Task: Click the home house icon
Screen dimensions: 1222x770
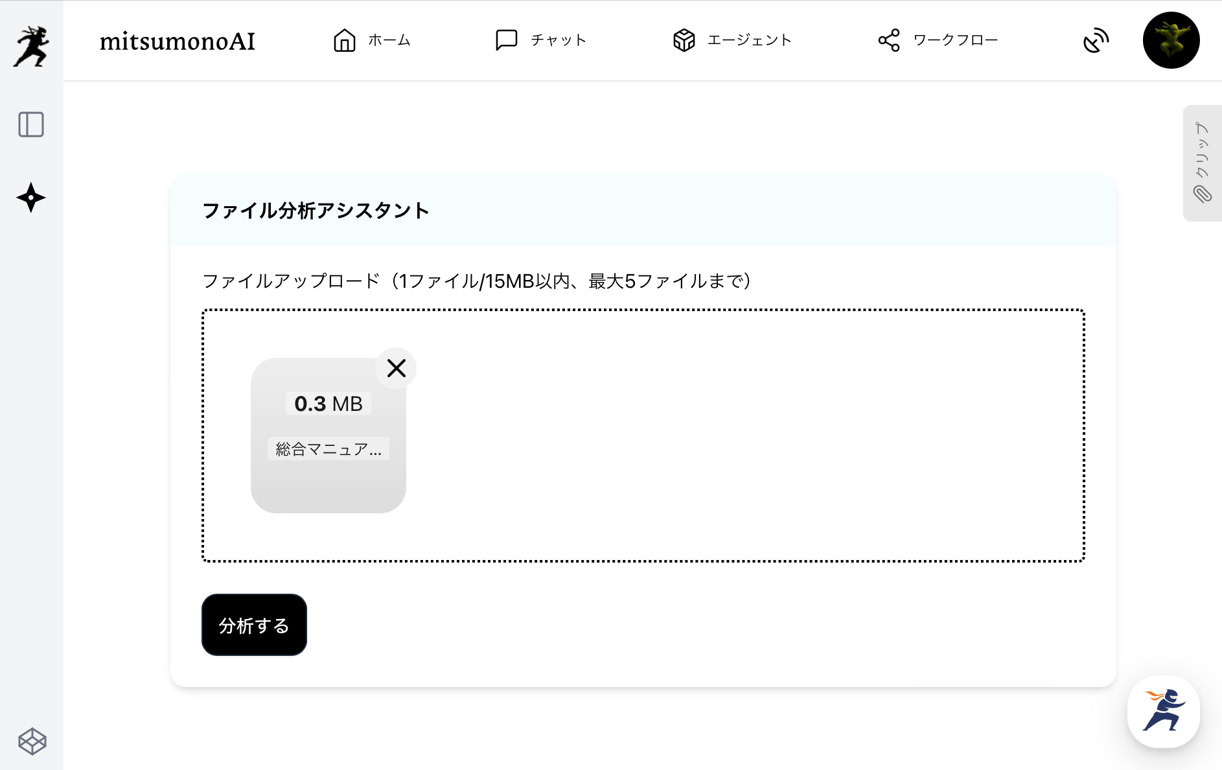Action: point(344,40)
